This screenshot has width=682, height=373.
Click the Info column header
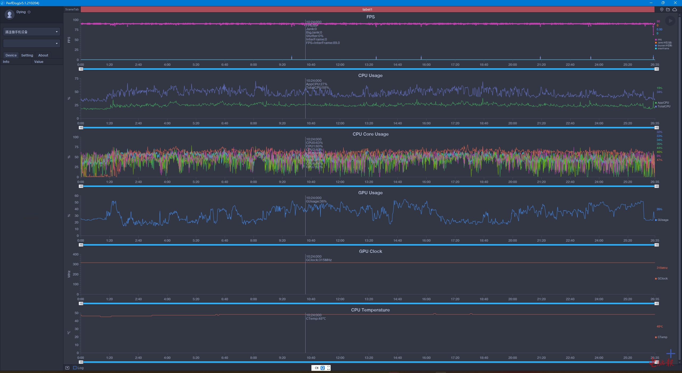click(x=6, y=62)
